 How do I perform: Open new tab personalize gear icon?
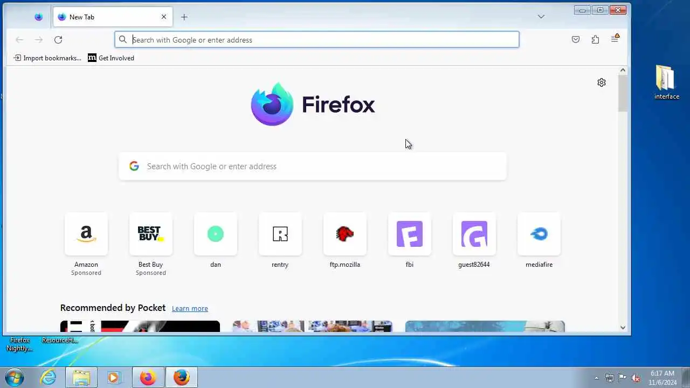point(602,82)
